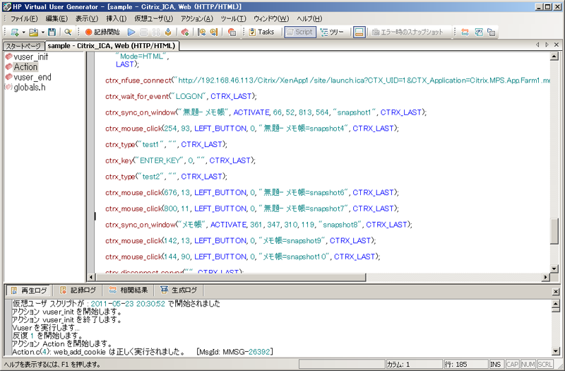Image resolution: width=565 pixels, height=371 pixels.
Task: Click the tab scroll left arrow
Action: [x=537, y=45]
